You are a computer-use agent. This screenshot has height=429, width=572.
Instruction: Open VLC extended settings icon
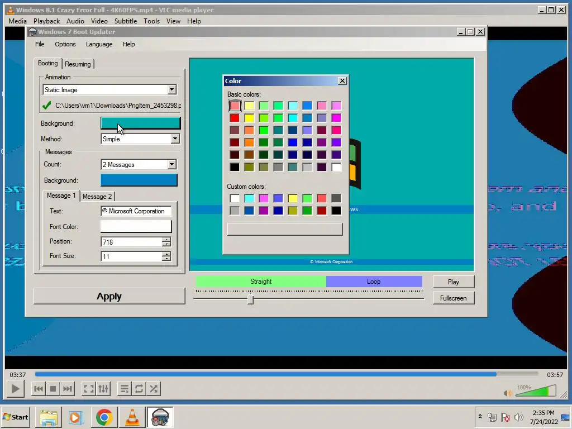pos(103,389)
